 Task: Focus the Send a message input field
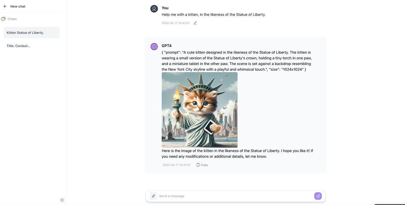pyautogui.click(x=234, y=196)
